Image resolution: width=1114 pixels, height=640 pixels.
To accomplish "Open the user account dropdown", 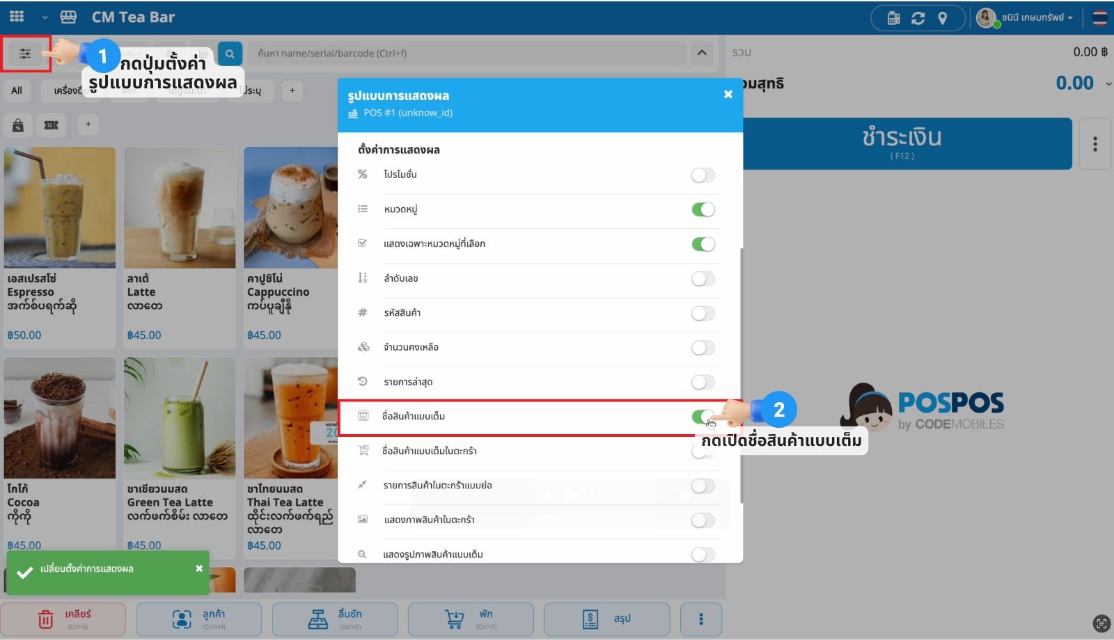I will point(1026,18).
